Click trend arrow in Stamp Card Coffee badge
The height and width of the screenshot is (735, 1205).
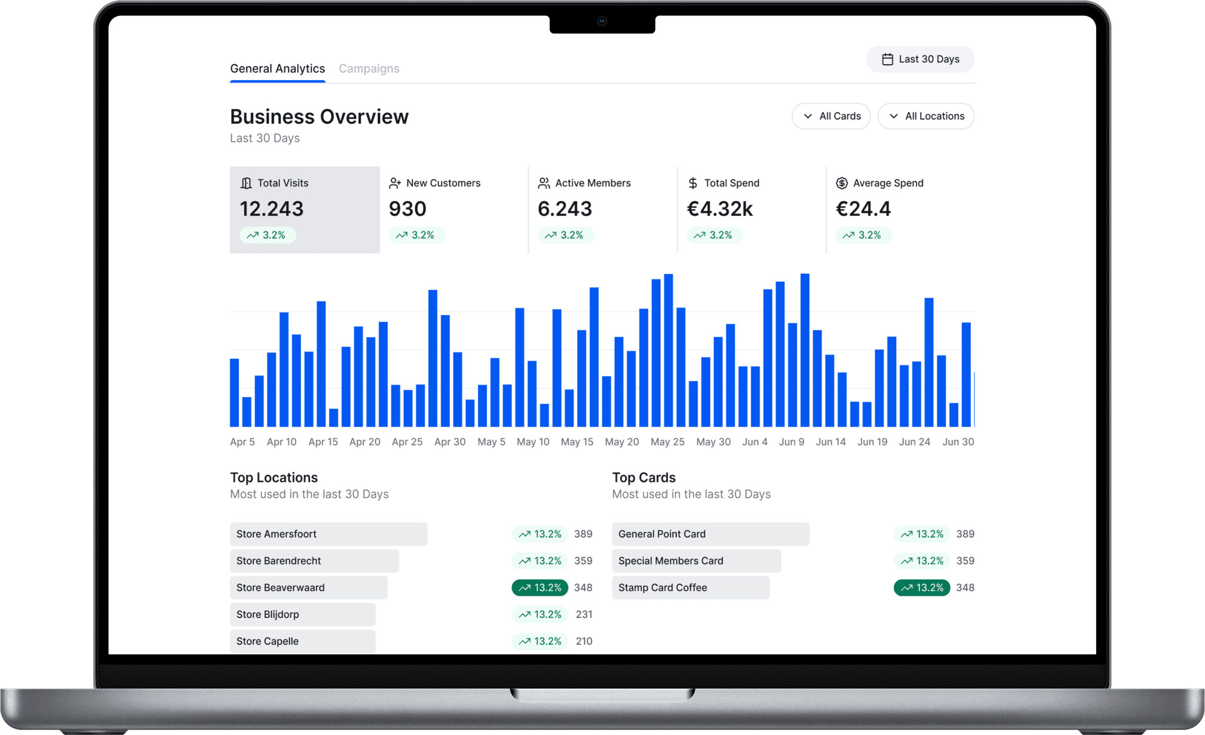click(907, 588)
